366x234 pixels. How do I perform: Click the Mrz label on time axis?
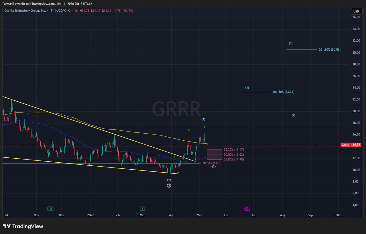(142, 215)
